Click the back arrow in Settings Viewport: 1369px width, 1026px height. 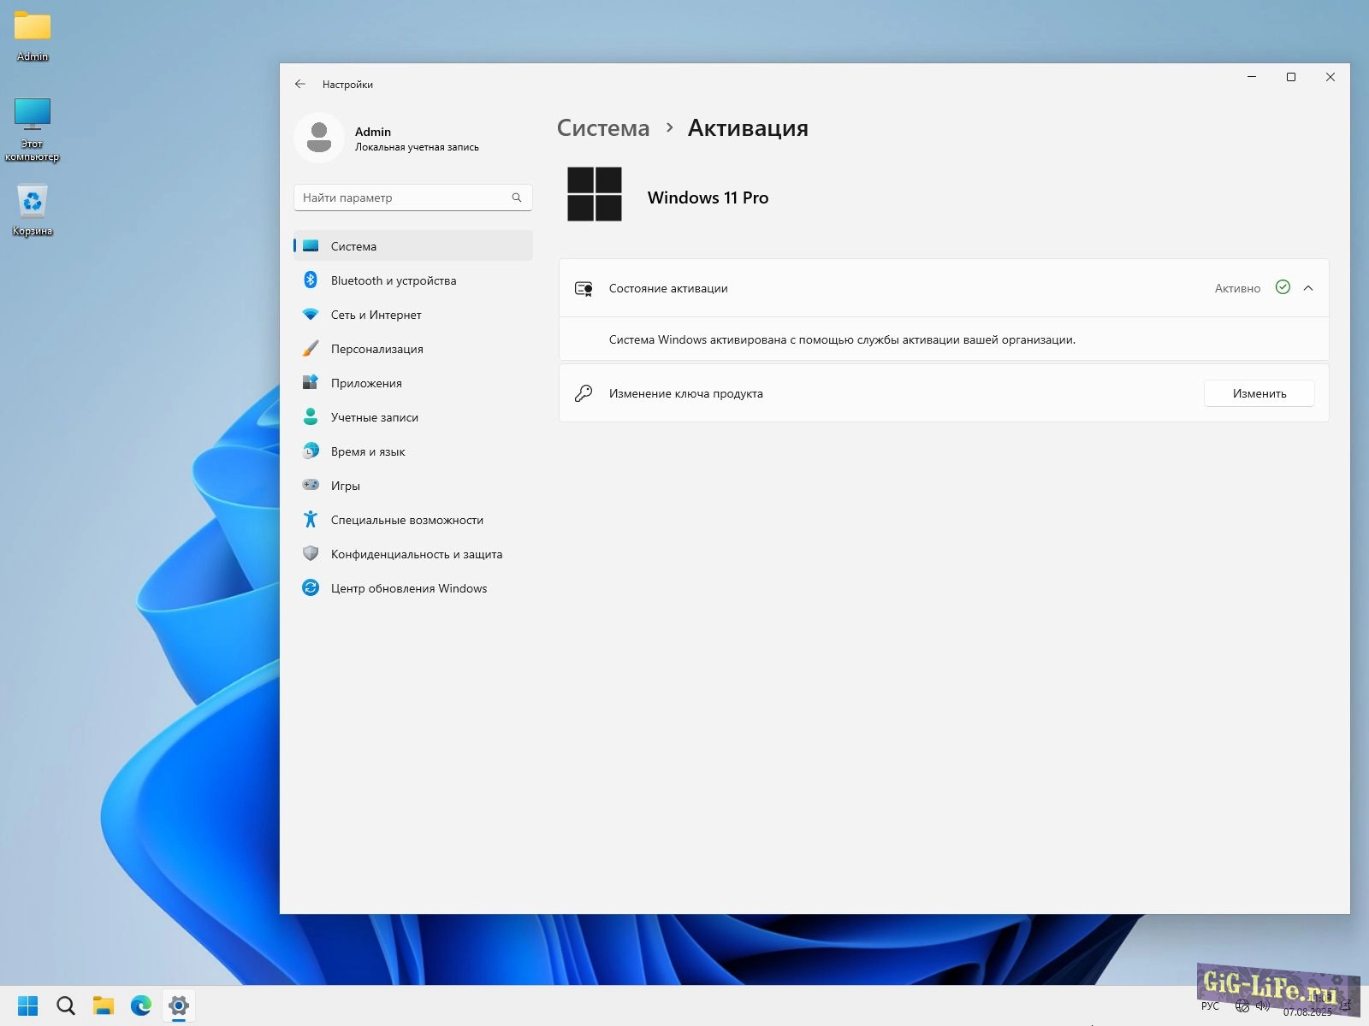pos(299,84)
